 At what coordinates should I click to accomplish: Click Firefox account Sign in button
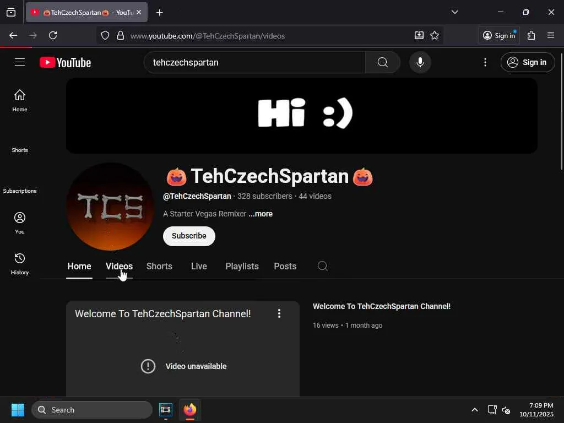pyautogui.click(x=499, y=35)
